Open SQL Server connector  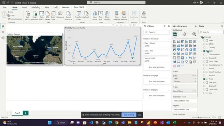click(x=47, y=16)
